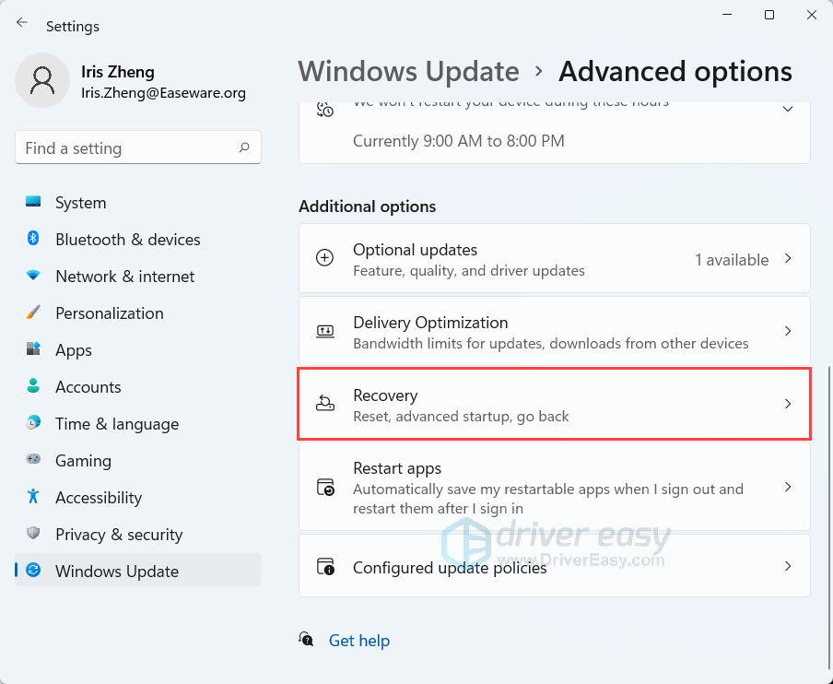This screenshot has height=684, width=833.
Task: Click the Gaming controller icon
Action: [x=34, y=460]
